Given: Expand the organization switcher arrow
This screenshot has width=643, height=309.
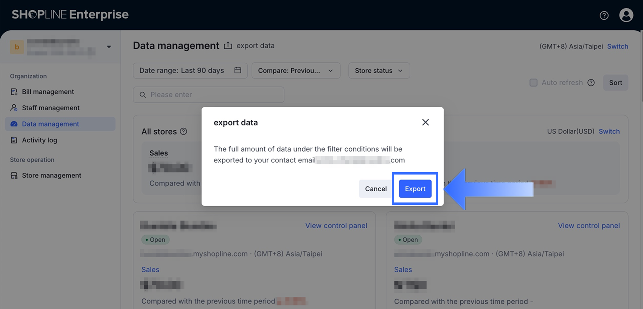Looking at the screenshot, I should 109,47.
